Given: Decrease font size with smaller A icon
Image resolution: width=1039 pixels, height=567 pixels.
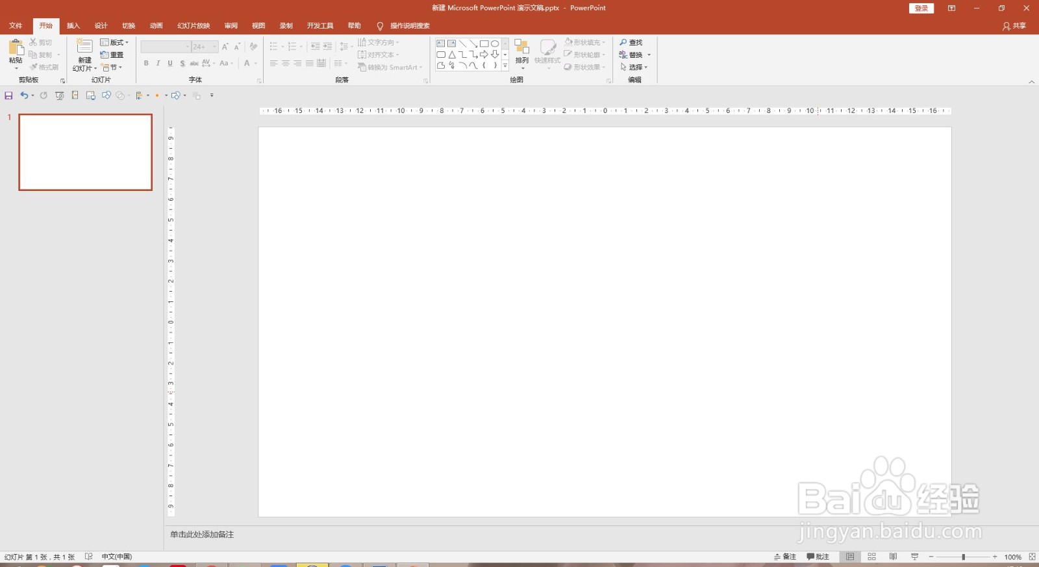Looking at the screenshot, I should [237, 47].
